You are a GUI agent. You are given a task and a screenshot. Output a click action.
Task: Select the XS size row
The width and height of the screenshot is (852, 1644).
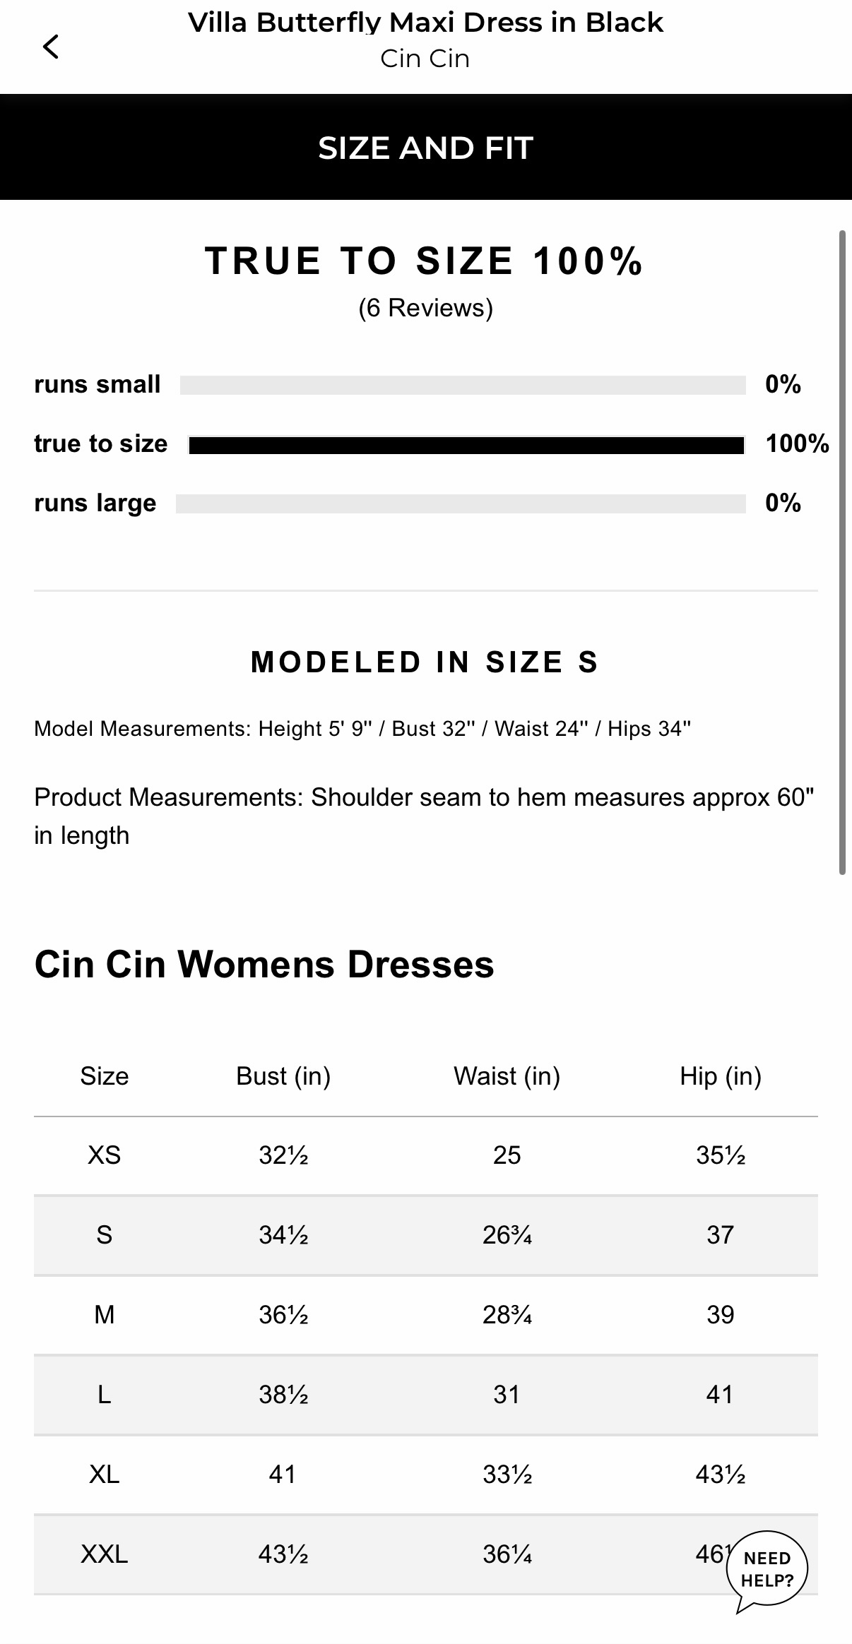tap(426, 1155)
